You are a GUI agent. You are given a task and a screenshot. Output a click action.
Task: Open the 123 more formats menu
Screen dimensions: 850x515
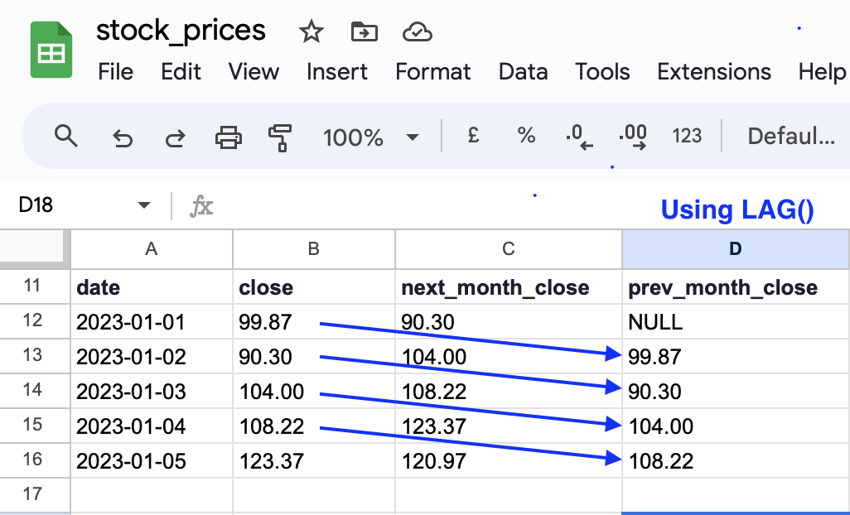click(687, 137)
